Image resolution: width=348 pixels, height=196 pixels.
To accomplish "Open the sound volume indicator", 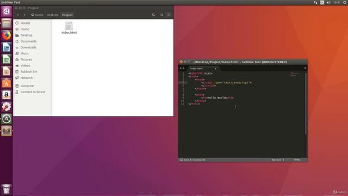I will coord(328,2).
